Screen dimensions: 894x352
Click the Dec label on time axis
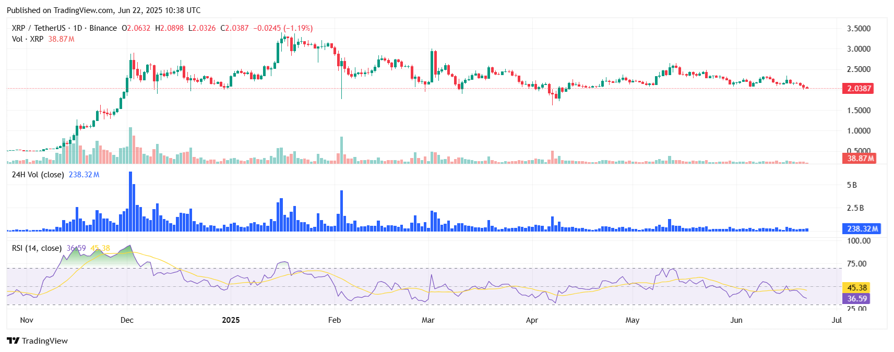click(127, 320)
